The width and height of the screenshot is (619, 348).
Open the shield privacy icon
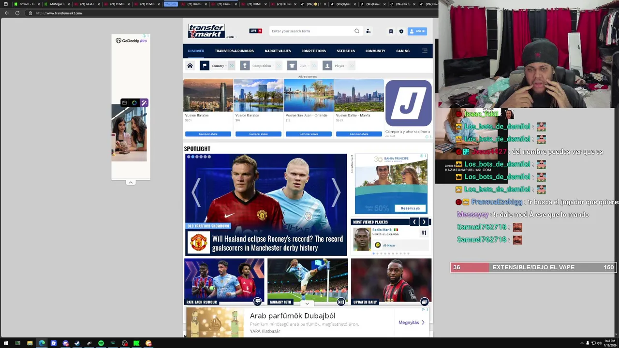401,31
